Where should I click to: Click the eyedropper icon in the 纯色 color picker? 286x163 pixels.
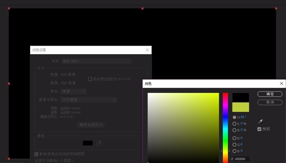(x=260, y=121)
